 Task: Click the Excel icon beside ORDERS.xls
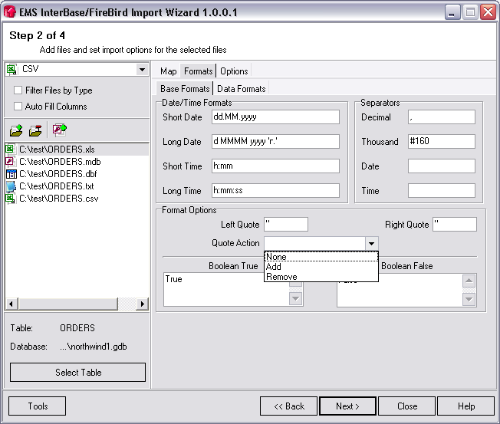pos(11,150)
